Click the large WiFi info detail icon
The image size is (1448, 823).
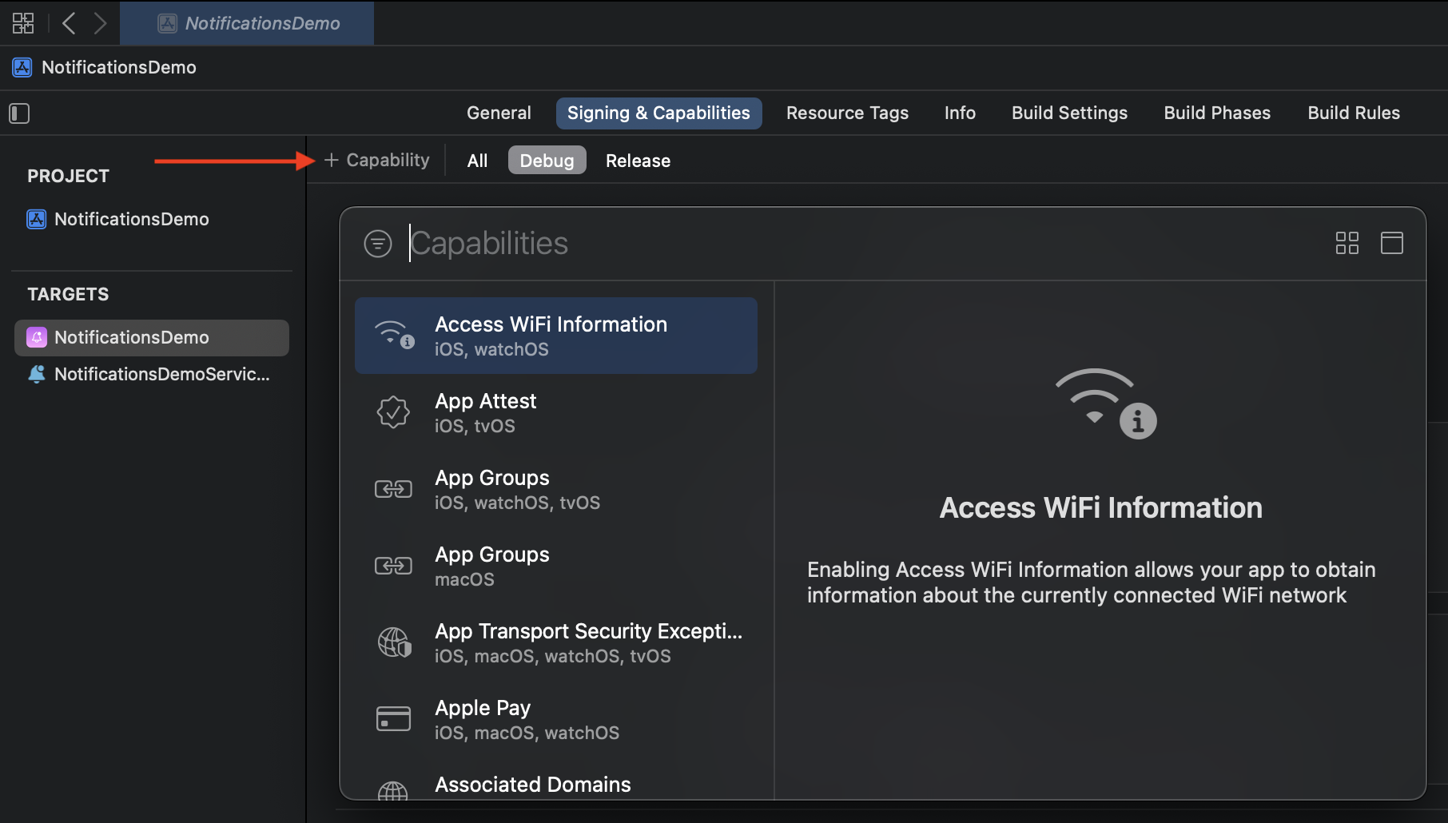(x=1106, y=404)
